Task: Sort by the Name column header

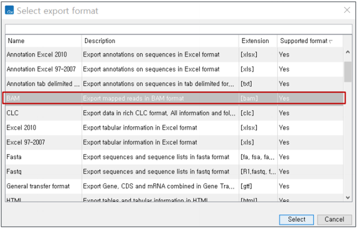Action: (x=43, y=41)
